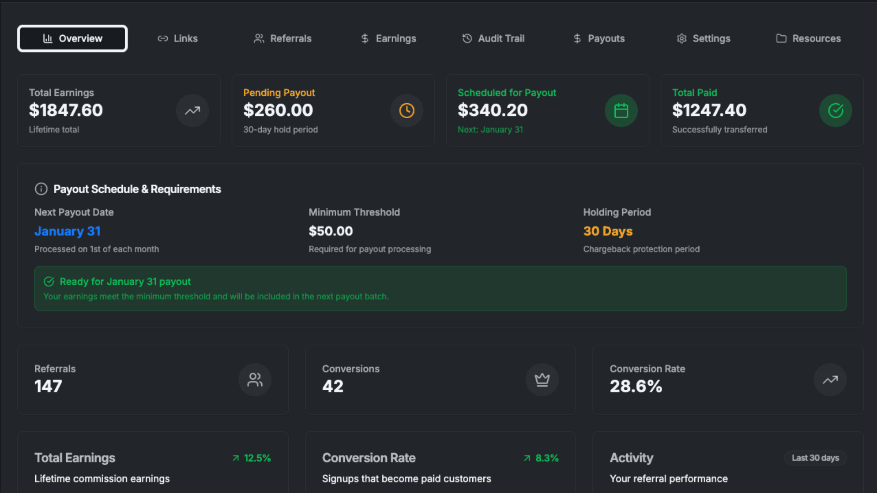Click the info icon beside Payout Schedule & Requirements
Viewport: 877px width, 493px height.
pos(41,189)
